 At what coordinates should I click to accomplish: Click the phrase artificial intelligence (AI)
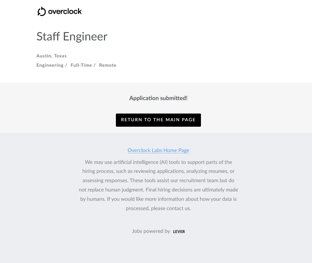(141, 162)
